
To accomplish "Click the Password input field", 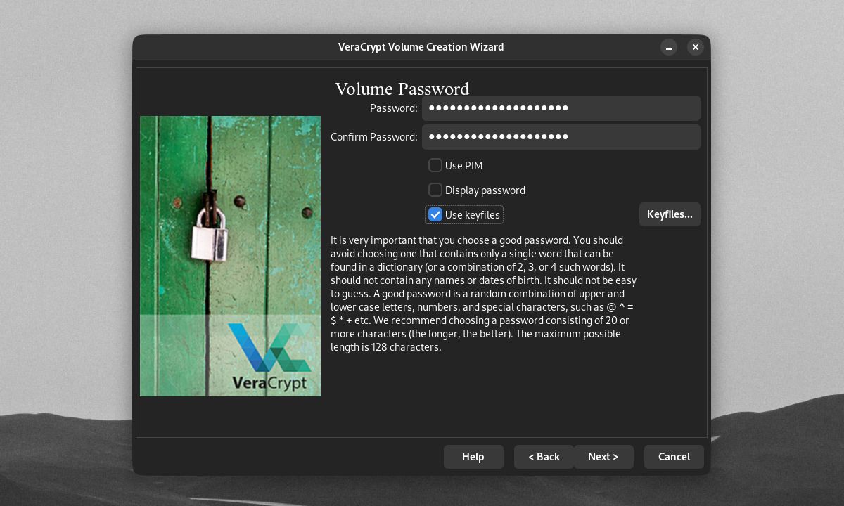I will pyautogui.click(x=561, y=108).
